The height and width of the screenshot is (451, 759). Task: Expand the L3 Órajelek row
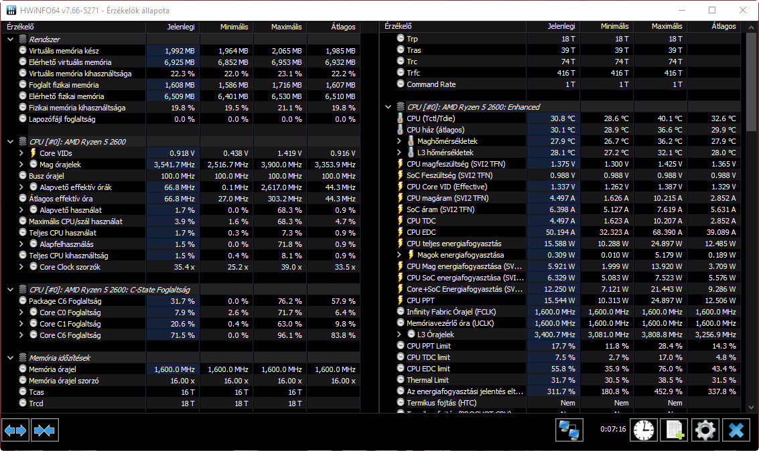tap(399, 335)
